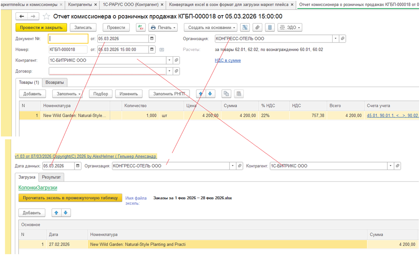Open the Создать на основании dropdown

(x=211, y=28)
